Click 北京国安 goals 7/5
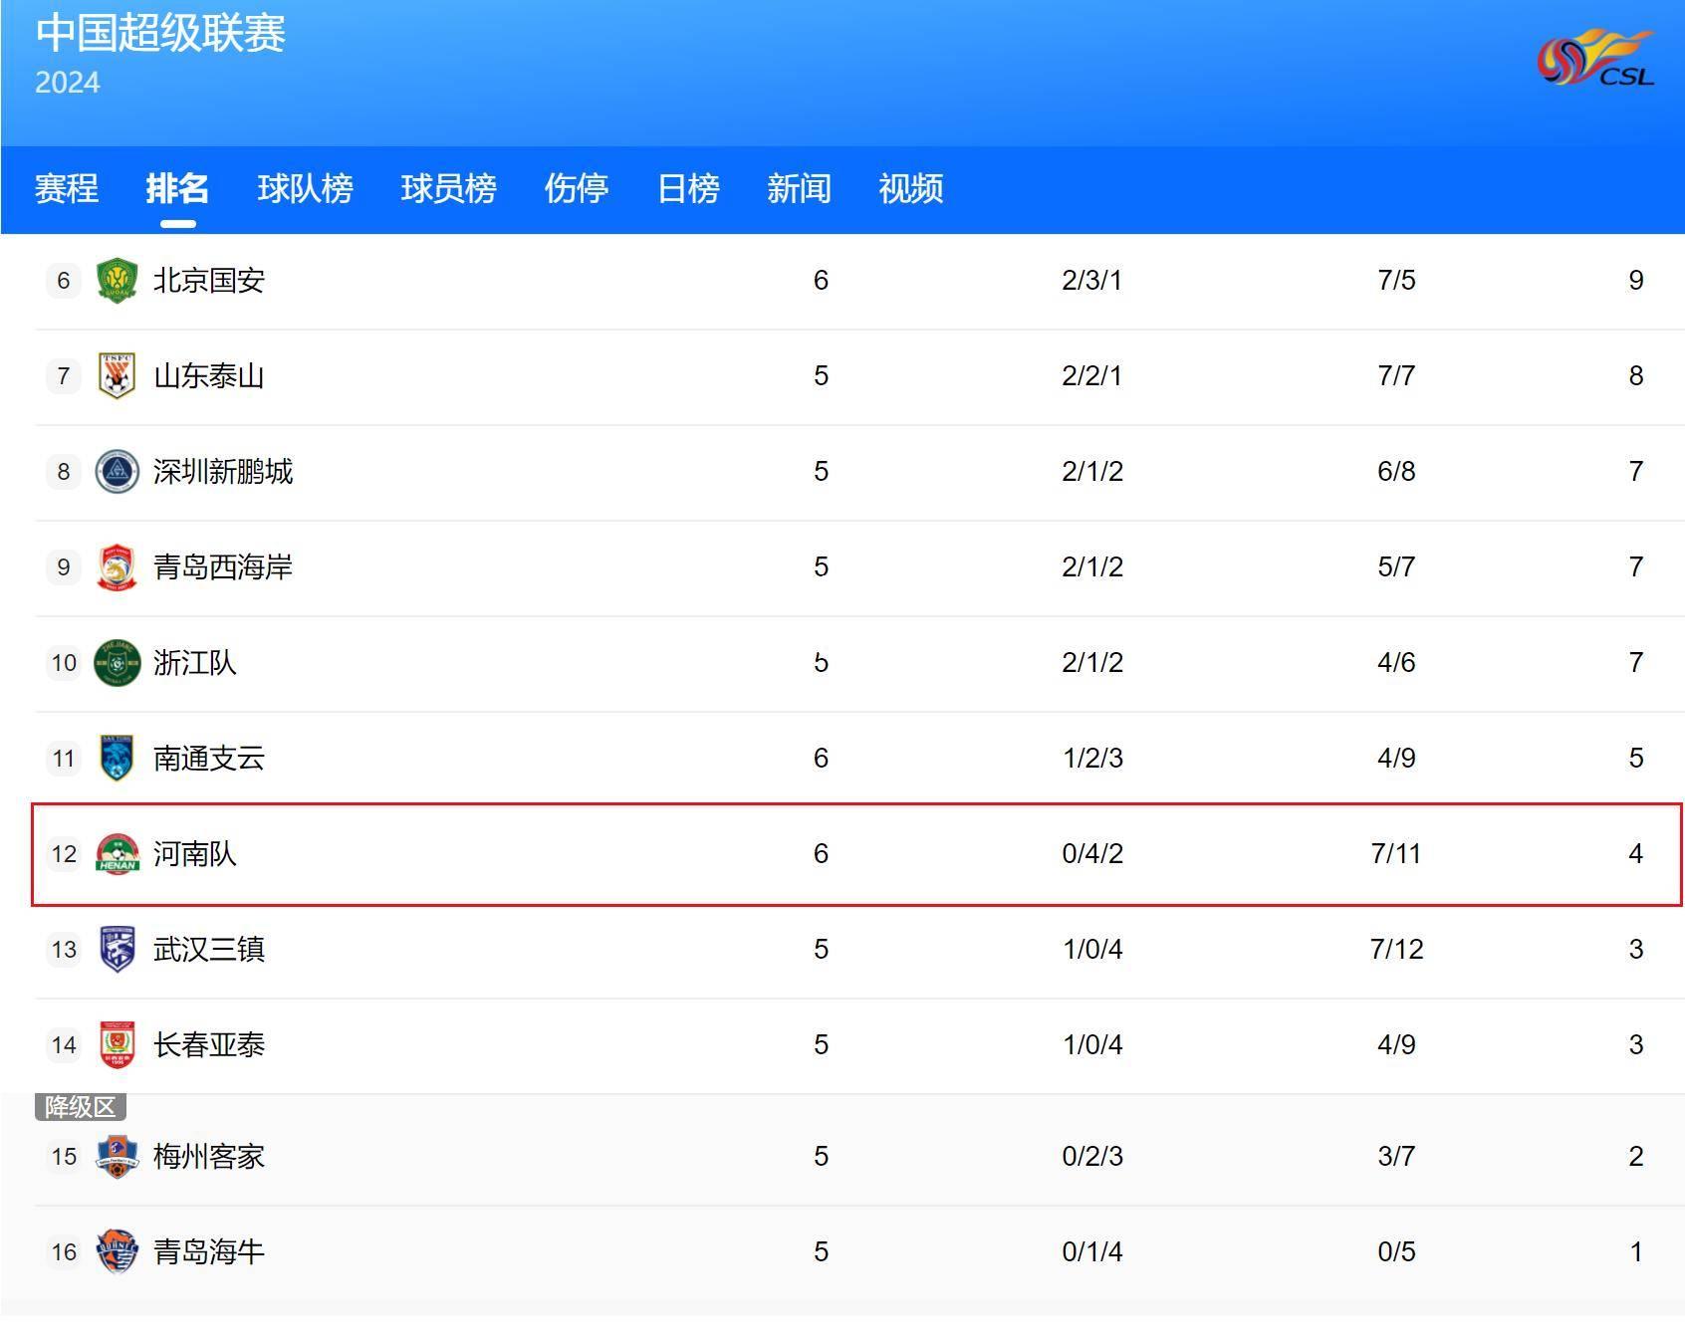The width and height of the screenshot is (1685, 1339). (x=1396, y=281)
